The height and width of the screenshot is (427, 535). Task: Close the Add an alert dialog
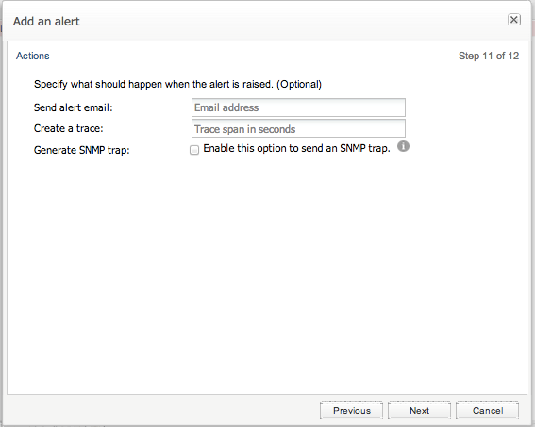(x=514, y=20)
